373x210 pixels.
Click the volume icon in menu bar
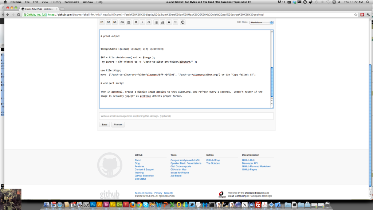point(339,2)
